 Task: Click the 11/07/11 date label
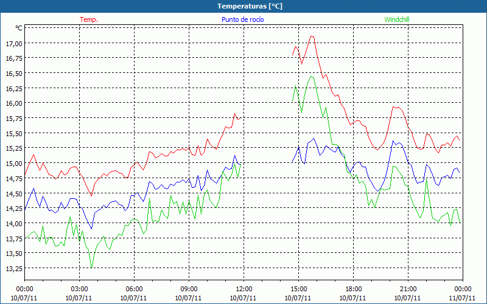coord(463,298)
